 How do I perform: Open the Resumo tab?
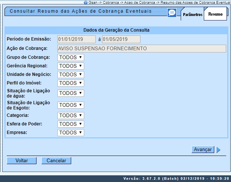[x=215, y=15]
